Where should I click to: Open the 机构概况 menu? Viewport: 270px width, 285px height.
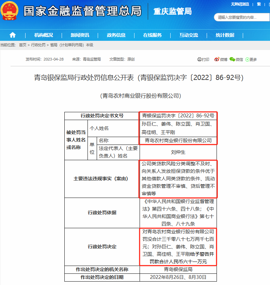coord(44,35)
